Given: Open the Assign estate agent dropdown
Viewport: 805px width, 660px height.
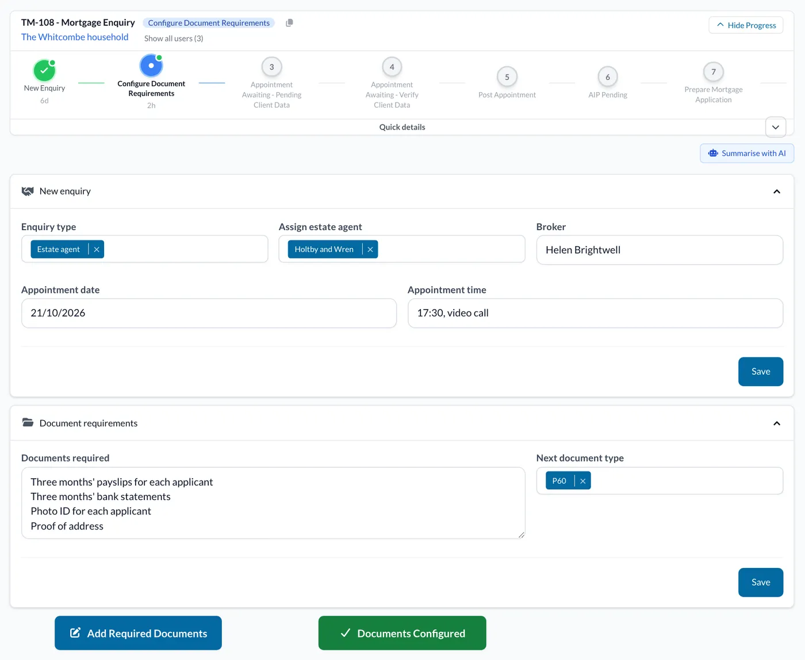Looking at the screenshot, I should coord(402,249).
